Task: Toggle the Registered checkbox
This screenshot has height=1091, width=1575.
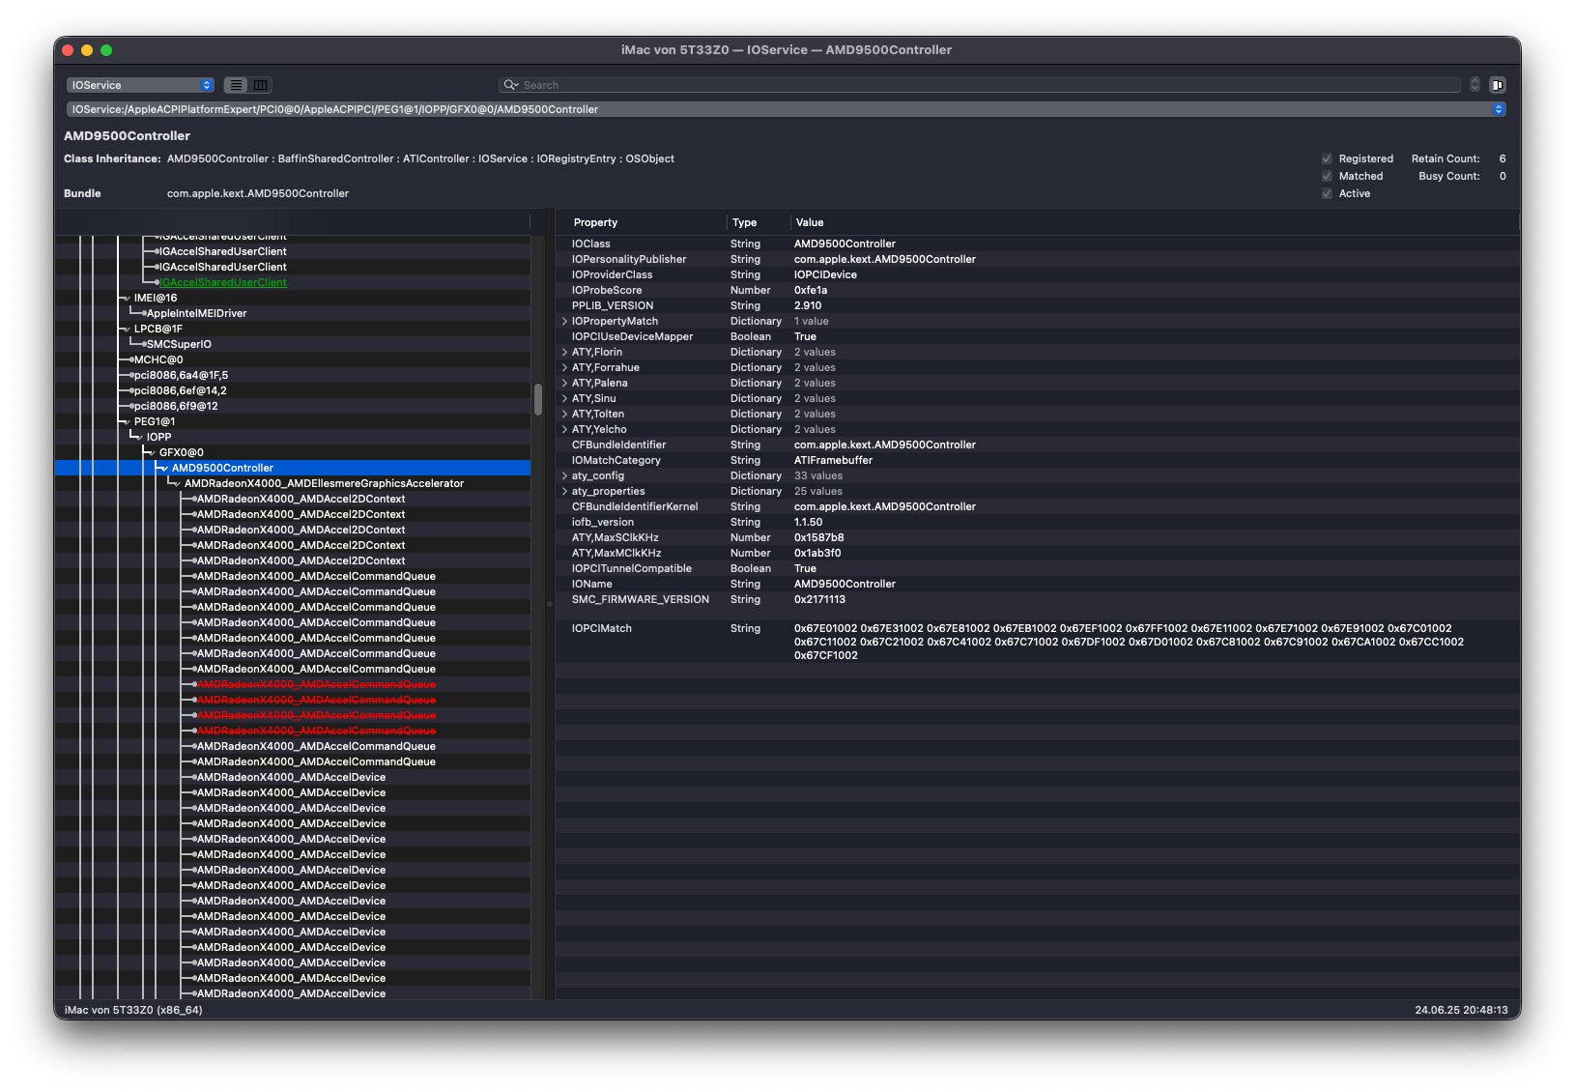Action: coord(1327,158)
